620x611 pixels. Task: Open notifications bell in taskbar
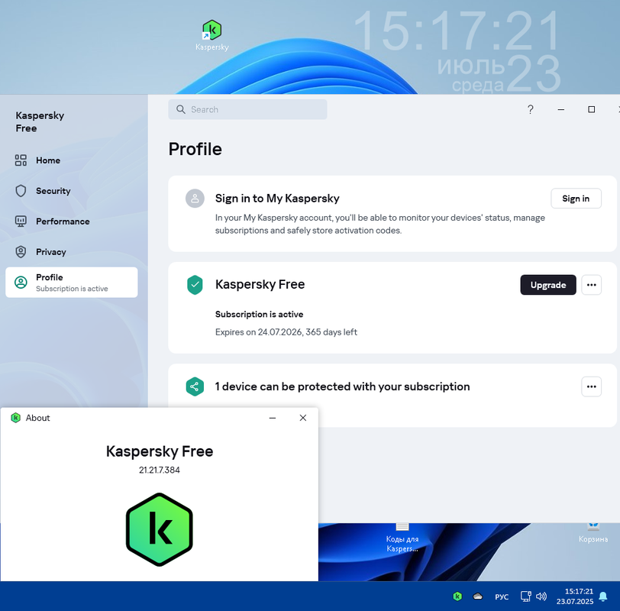point(603,596)
